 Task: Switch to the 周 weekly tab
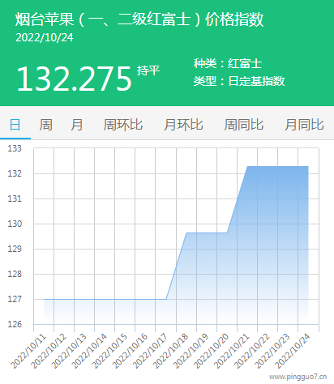(x=45, y=125)
